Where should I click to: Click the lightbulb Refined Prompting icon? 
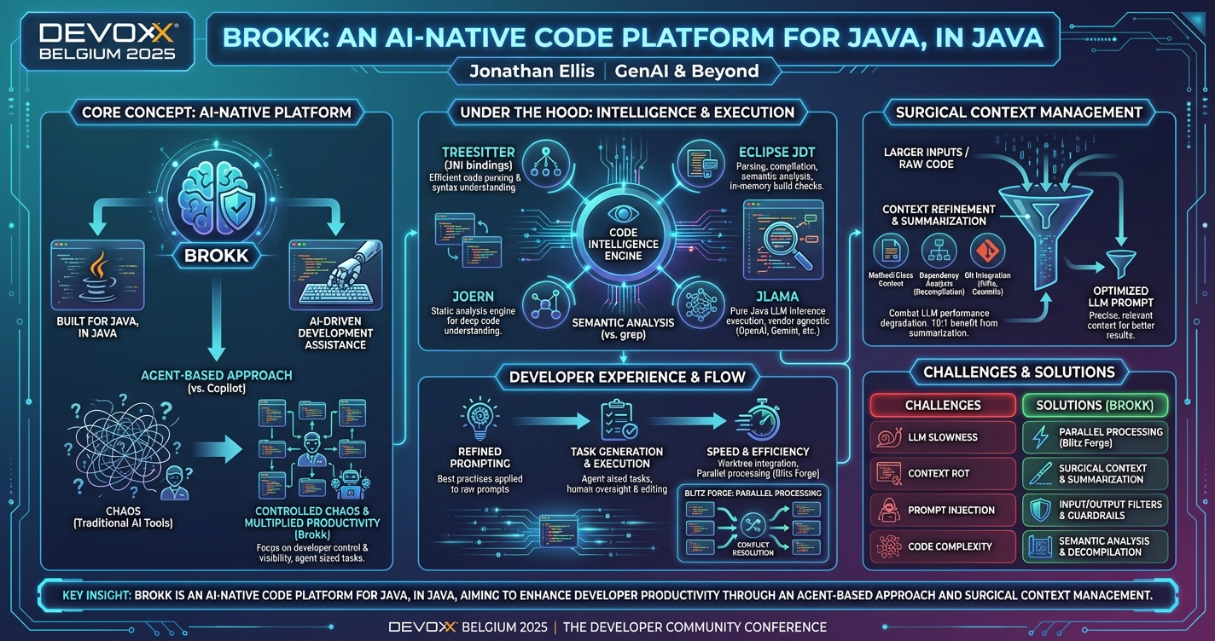(480, 420)
